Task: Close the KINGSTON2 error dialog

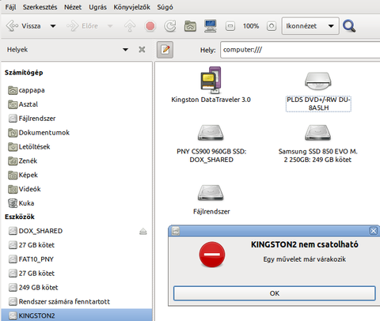Action: [374, 231]
